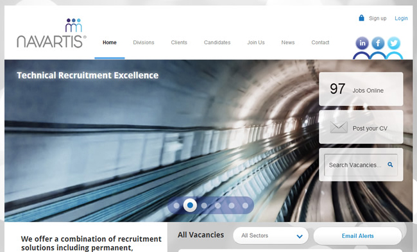Go to the Home menu item
This screenshot has height=252, width=417.
110,42
